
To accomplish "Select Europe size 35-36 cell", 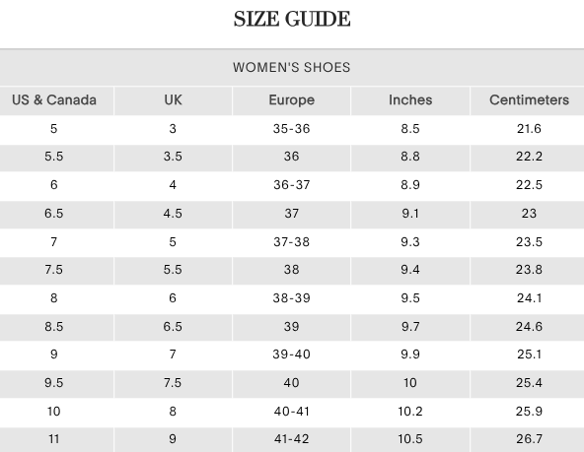I will [x=292, y=129].
